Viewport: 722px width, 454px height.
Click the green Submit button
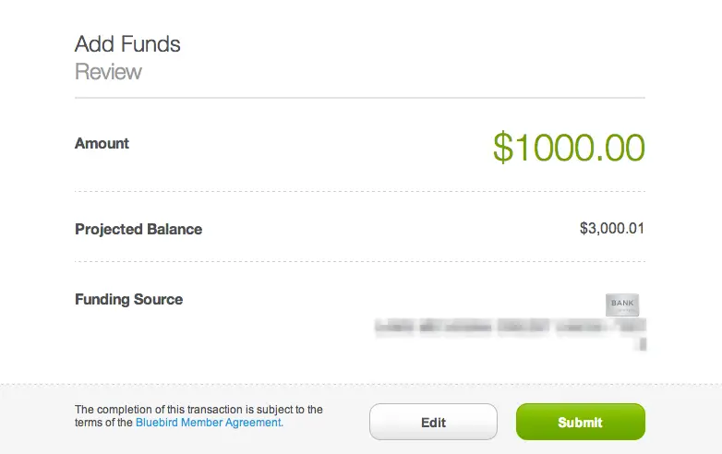coord(580,422)
